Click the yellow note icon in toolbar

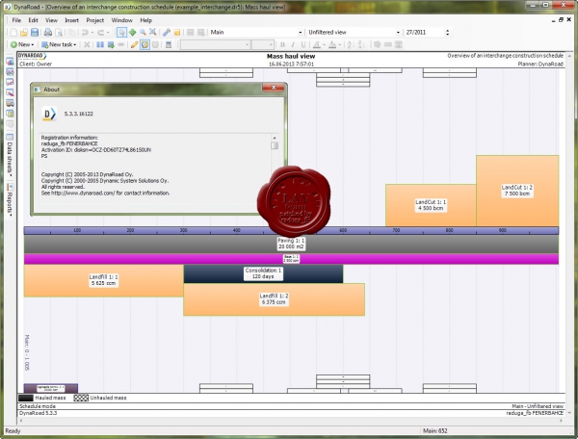pyautogui.click(x=177, y=33)
